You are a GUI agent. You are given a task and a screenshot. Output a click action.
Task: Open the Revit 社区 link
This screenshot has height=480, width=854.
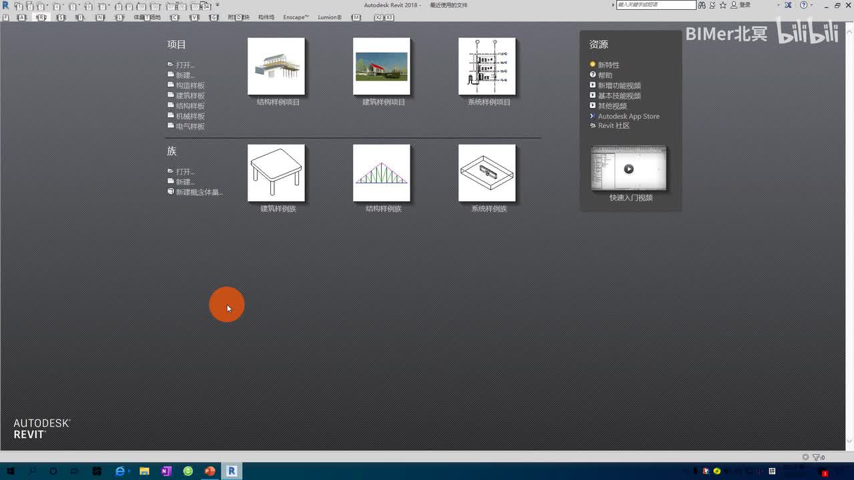tap(610, 126)
